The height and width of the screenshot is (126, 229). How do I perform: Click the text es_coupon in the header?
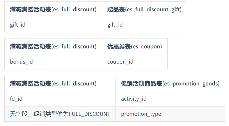click(146, 47)
